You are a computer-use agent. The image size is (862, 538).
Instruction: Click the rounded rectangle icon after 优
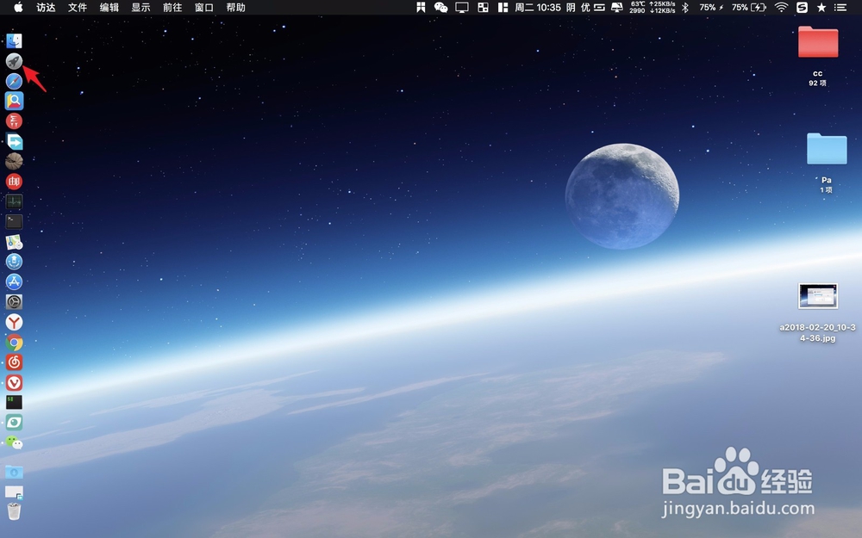coord(599,7)
